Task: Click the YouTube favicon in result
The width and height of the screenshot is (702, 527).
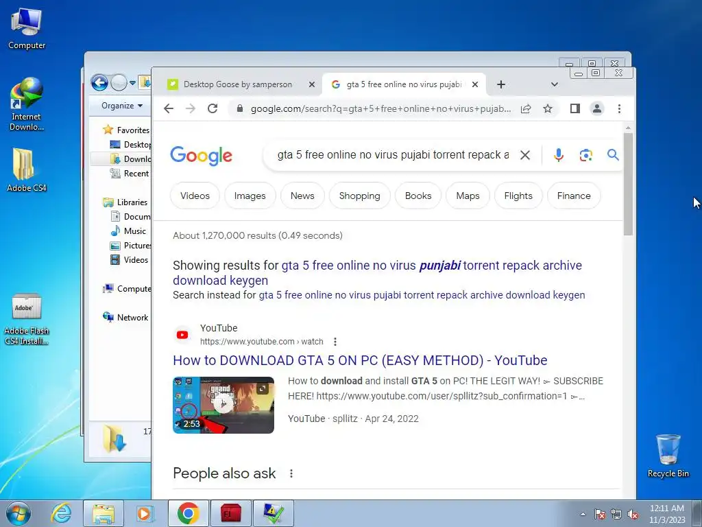Action: [x=182, y=335]
